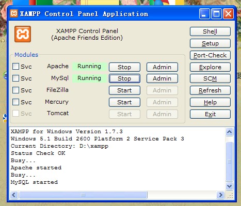Image resolution: width=241 pixels, height=206 pixels.
Task: Enable Svc checkbox for MySql
Action: (x=15, y=78)
